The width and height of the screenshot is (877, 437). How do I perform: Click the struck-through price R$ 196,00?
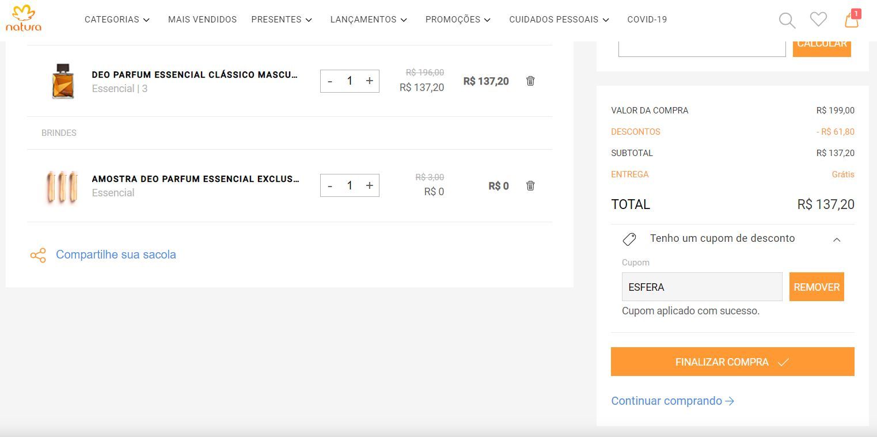(425, 73)
